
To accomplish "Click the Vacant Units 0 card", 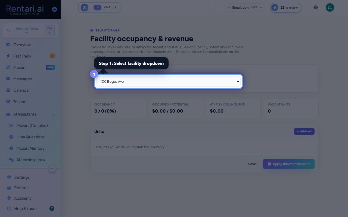I will coord(291,108).
